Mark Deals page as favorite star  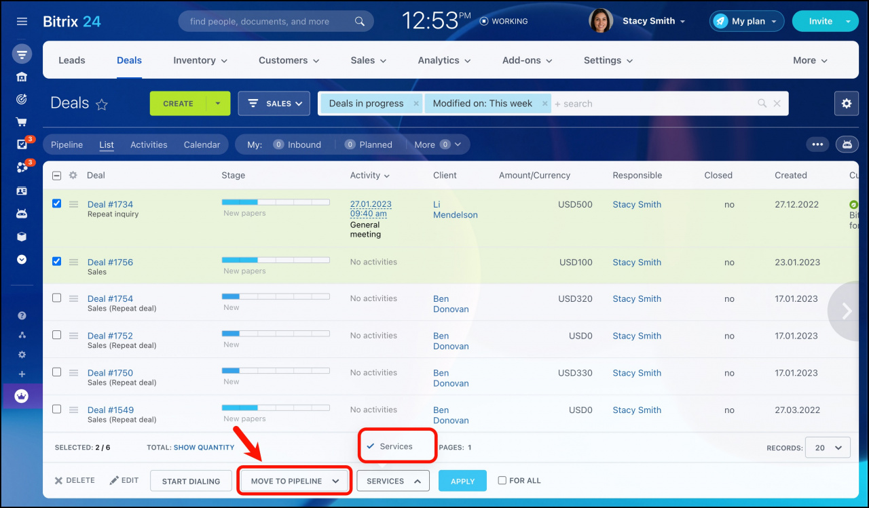(x=102, y=104)
